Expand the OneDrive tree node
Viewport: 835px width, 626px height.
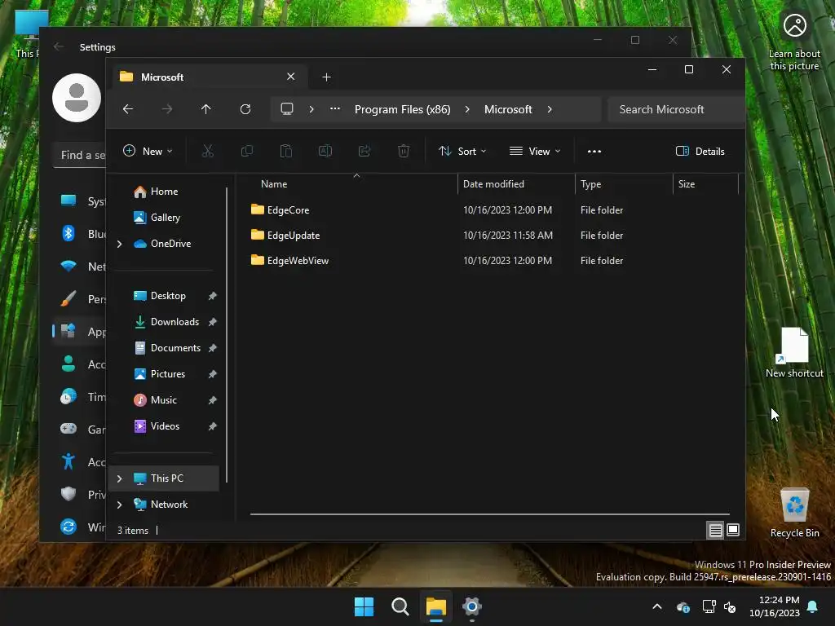coord(119,244)
